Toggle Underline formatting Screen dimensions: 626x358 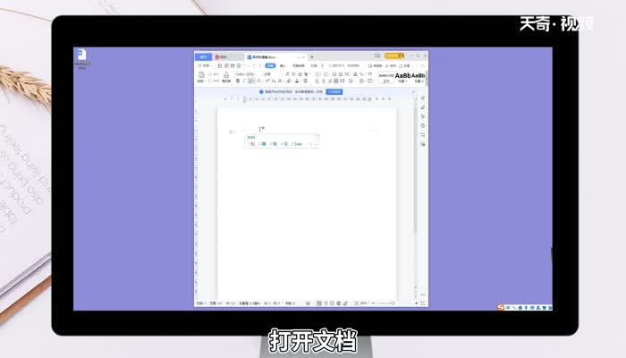tap(250, 81)
